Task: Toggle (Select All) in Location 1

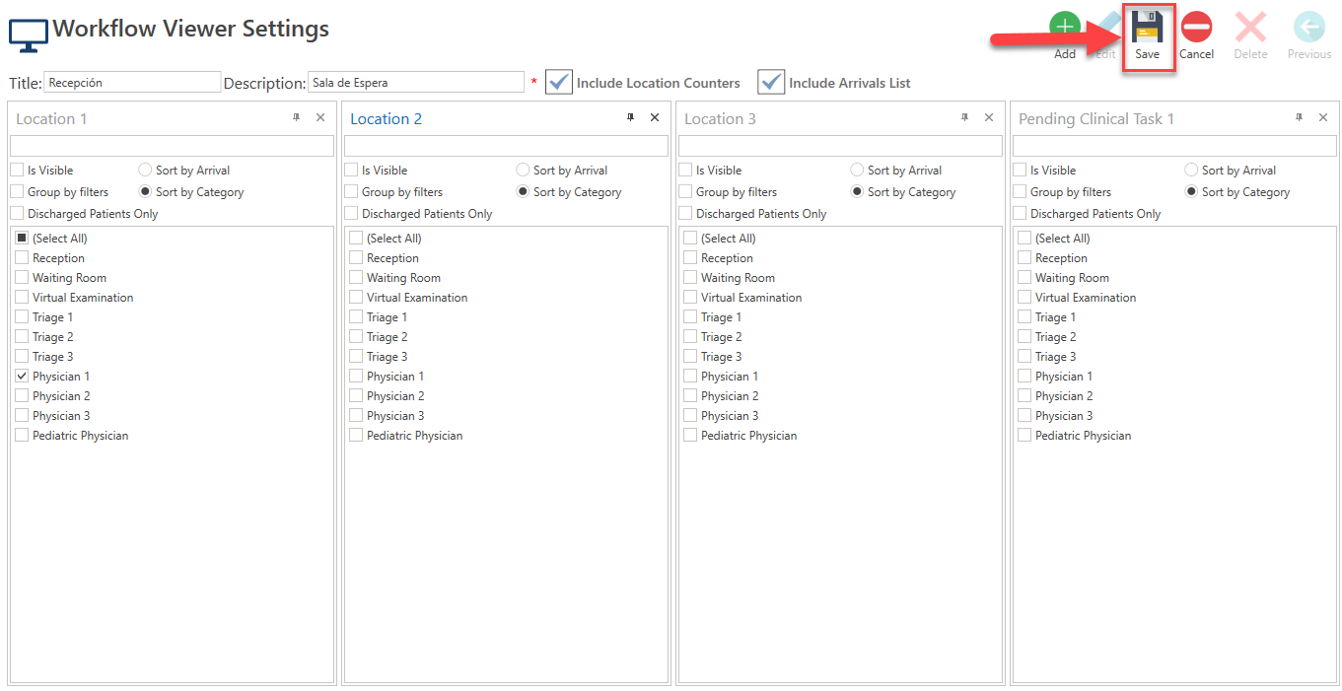Action: [x=22, y=238]
